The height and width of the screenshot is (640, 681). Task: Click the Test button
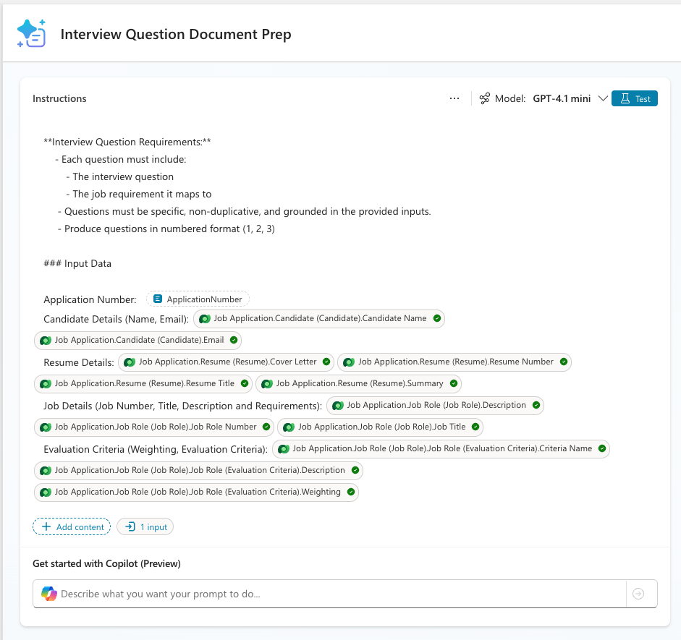pyautogui.click(x=634, y=98)
